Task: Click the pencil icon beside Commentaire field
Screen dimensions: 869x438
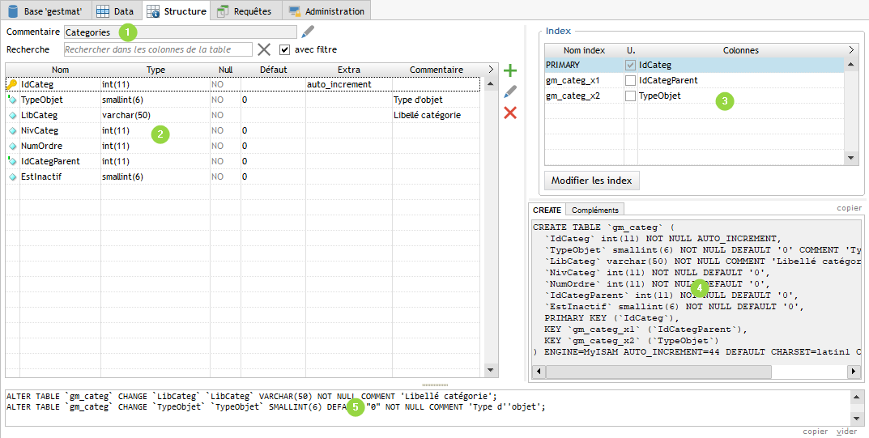Action: (x=308, y=32)
